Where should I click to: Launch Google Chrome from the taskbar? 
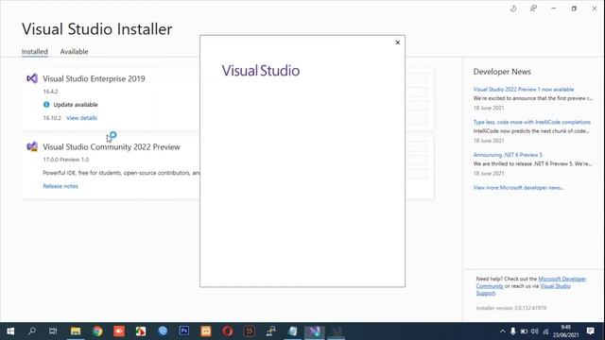pos(97,331)
